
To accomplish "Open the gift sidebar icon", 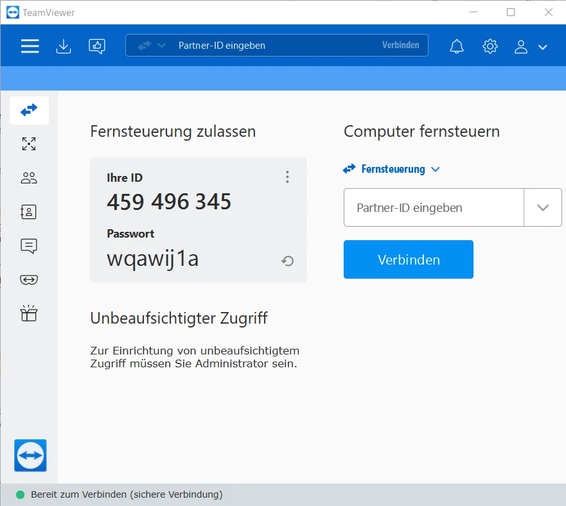I will click(x=29, y=313).
